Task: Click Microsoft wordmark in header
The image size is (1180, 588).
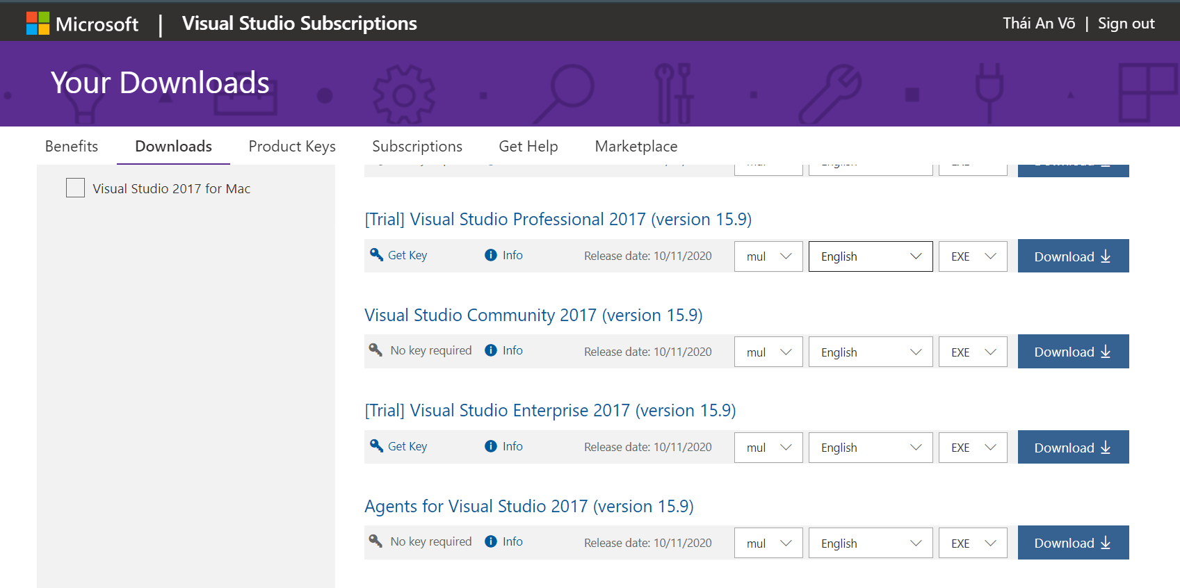Action: (97, 24)
